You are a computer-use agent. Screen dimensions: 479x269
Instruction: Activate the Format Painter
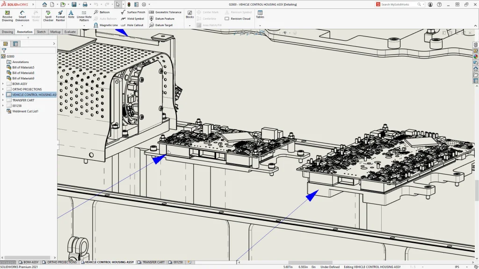click(61, 15)
